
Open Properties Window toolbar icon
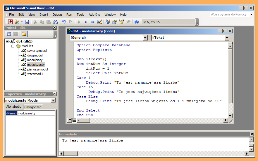point(115,22)
